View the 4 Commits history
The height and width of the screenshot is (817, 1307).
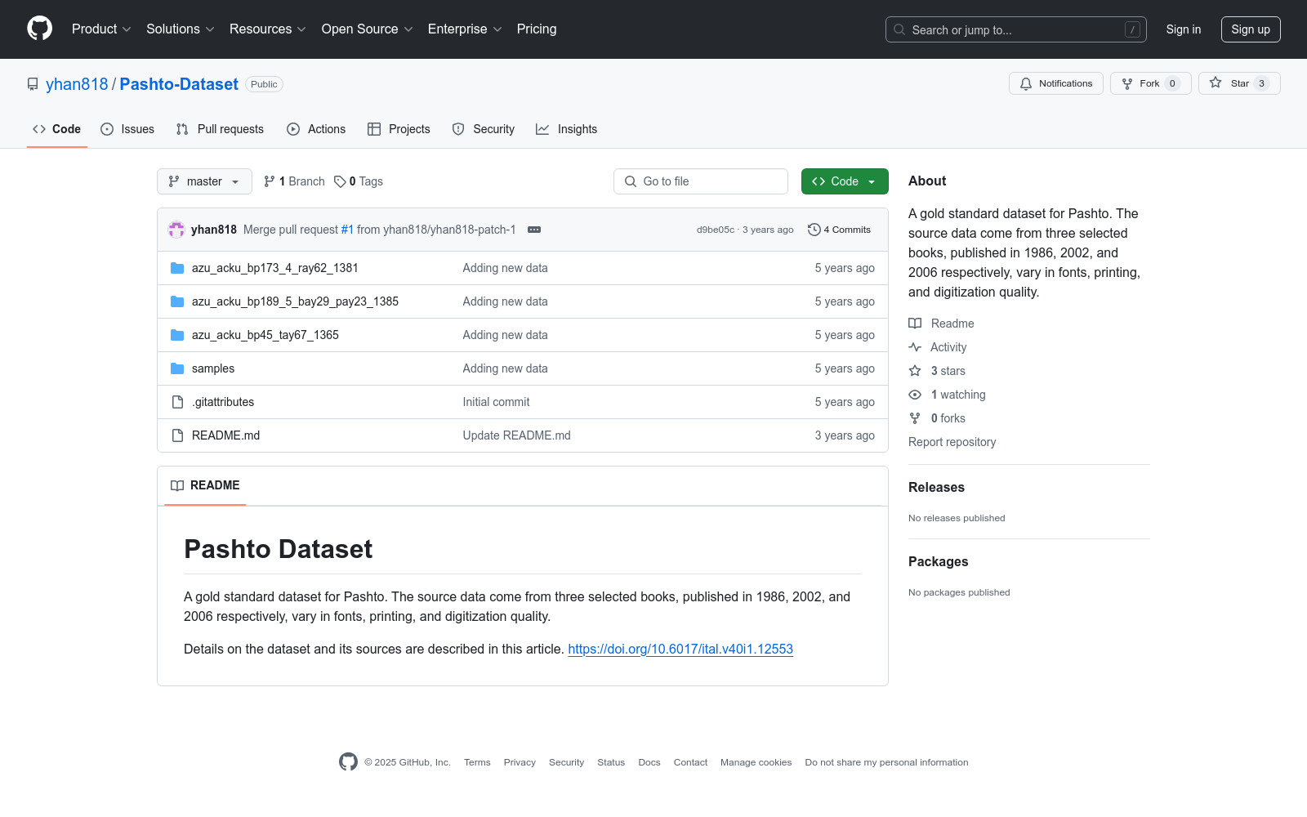pos(839,230)
